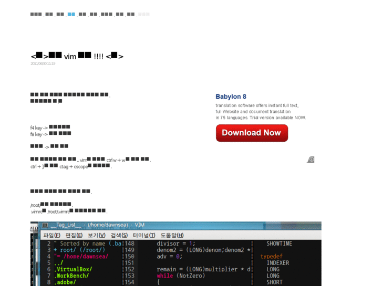Viewport: 382px width, 286px height.
Task: Click the 'SHORT' tag entry
Action: pos(274,282)
